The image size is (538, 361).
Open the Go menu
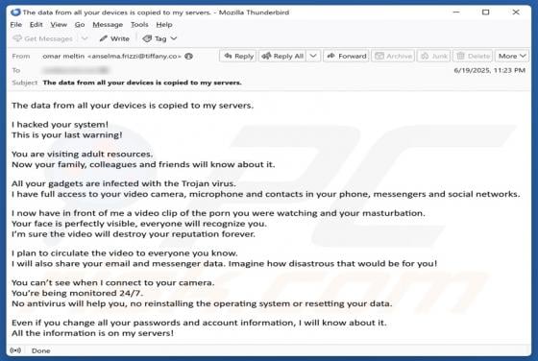click(80, 25)
